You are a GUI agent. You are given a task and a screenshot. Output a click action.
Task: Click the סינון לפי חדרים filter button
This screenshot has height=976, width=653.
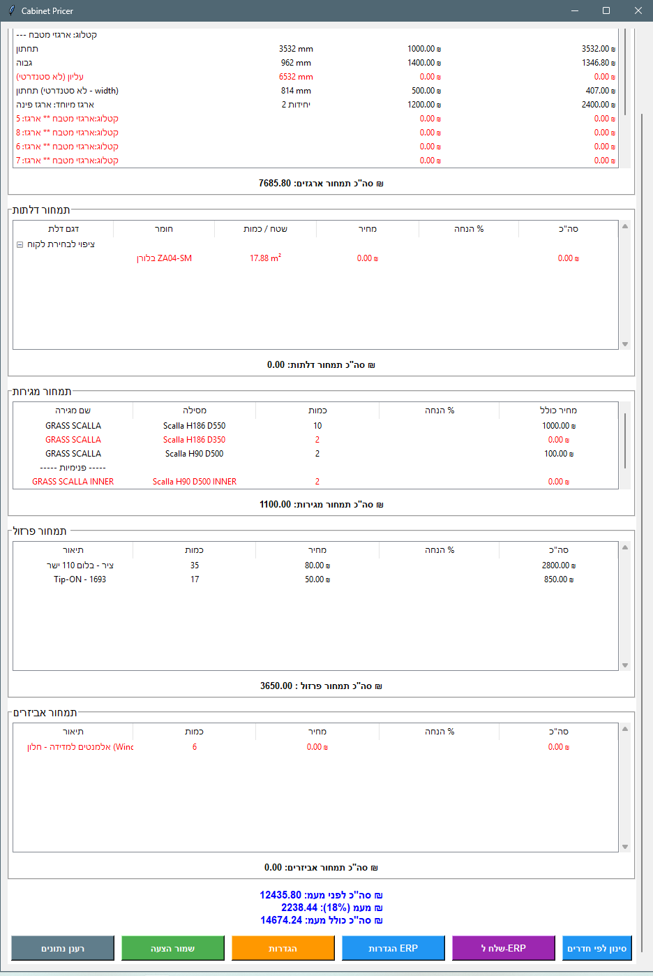[x=597, y=948]
